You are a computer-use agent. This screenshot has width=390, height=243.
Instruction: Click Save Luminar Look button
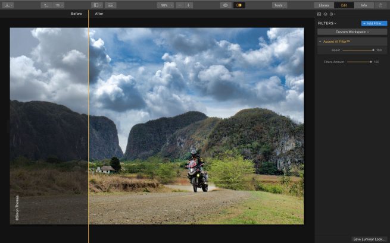[x=368, y=238]
